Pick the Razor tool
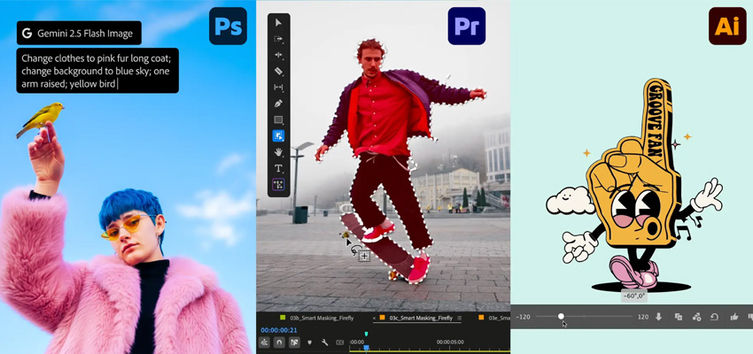The height and width of the screenshot is (354, 753). point(278,71)
